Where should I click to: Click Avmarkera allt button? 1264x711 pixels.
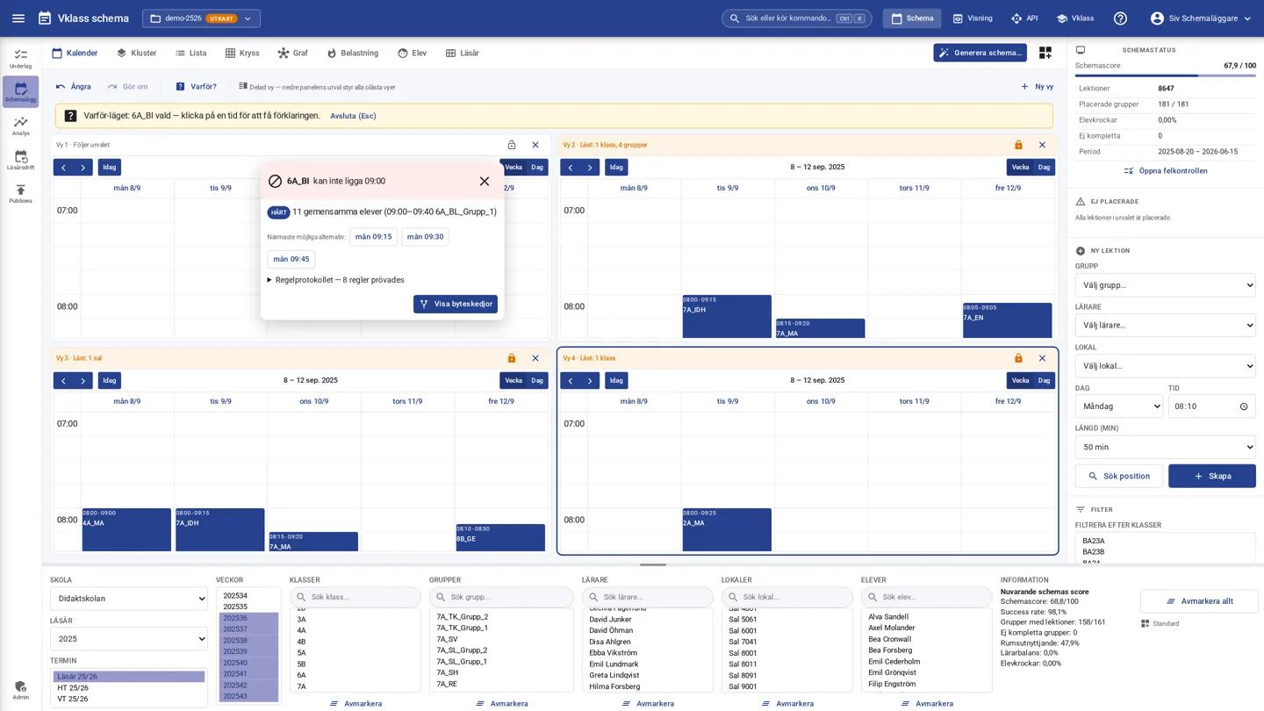click(1199, 601)
